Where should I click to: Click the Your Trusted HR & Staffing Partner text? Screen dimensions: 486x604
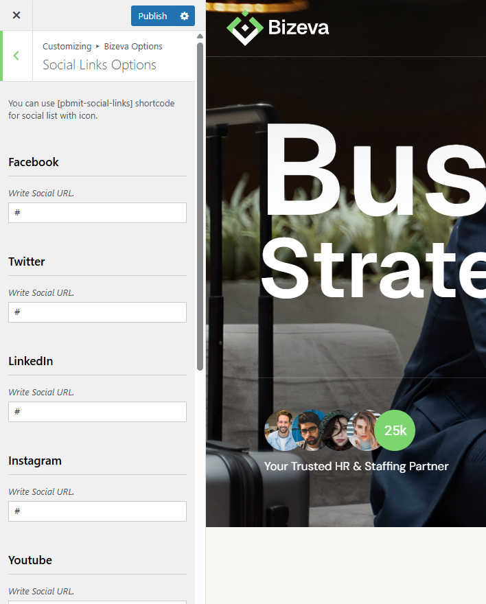[x=356, y=467]
